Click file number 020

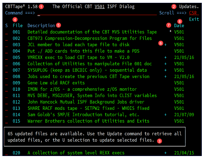[16, 153]
